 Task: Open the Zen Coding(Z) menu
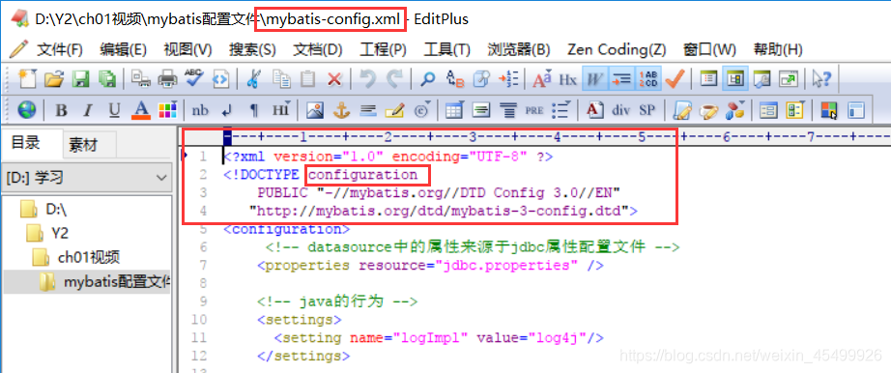click(617, 49)
